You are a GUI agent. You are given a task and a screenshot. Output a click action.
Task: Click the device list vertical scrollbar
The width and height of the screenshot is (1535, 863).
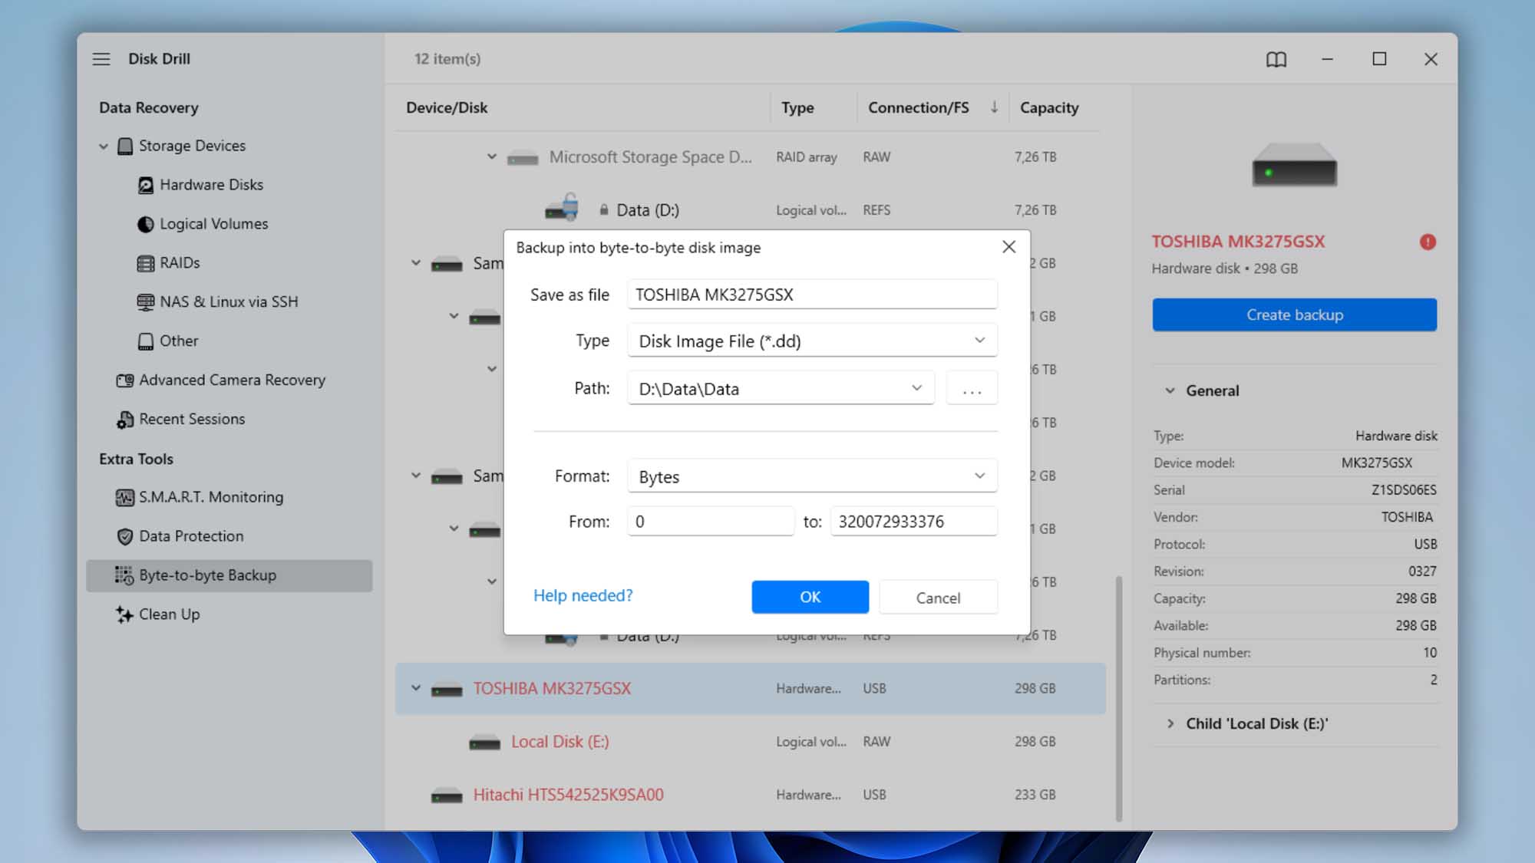(x=1119, y=698)
